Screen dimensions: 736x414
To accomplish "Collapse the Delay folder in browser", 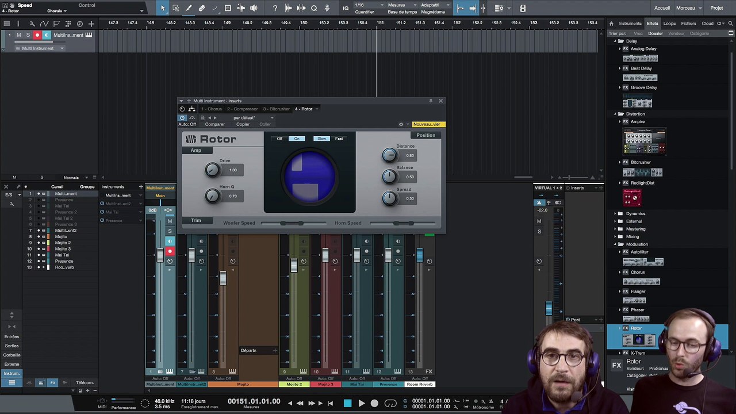I will coord(615,41).
